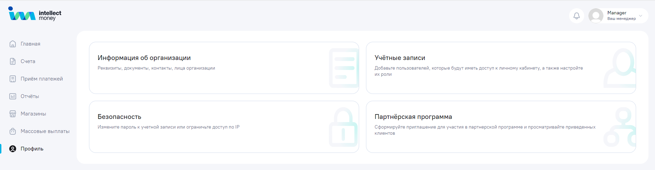Open Информация об организации card
655x170 pixels.
point(224,68)
